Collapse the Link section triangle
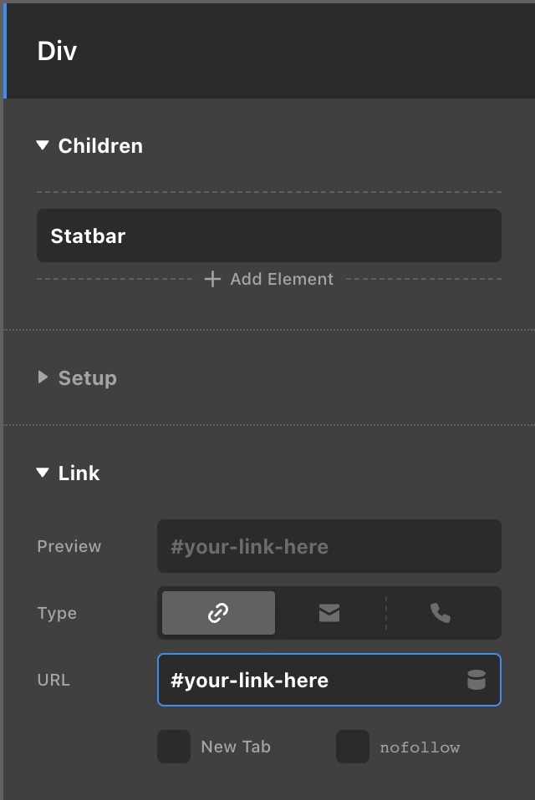535x800 pixels. coord(43,473)
